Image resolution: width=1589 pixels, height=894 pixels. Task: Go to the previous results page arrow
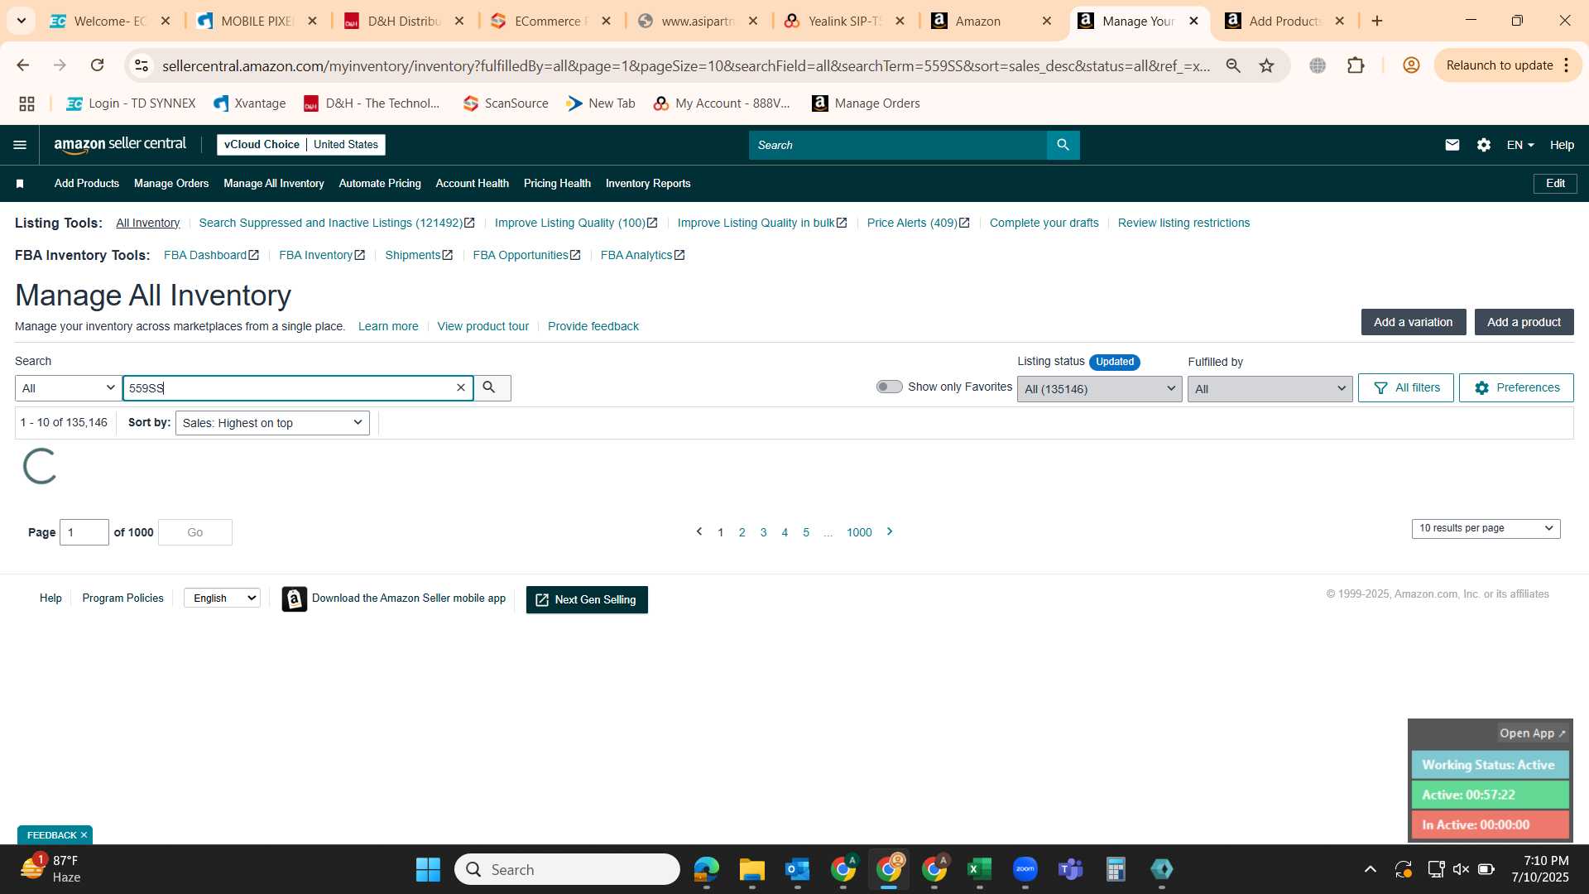(699, 531)
